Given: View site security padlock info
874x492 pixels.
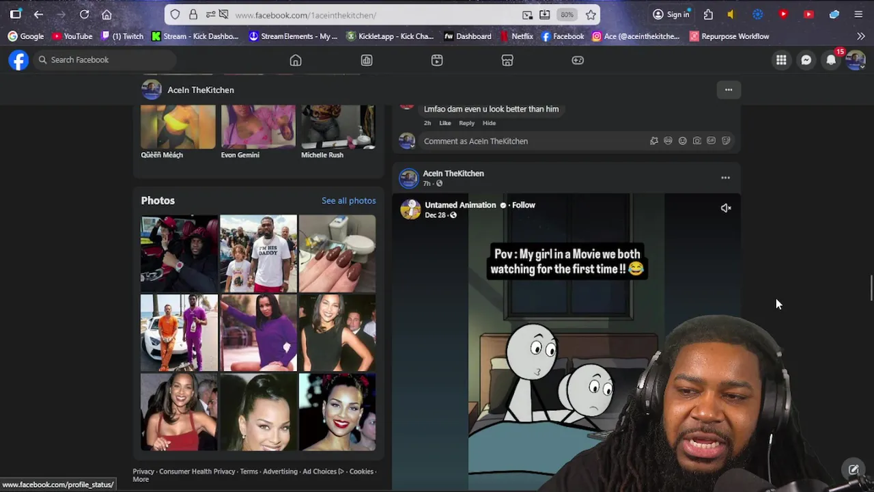Looking at the screenshot, I should coord(193,15).
